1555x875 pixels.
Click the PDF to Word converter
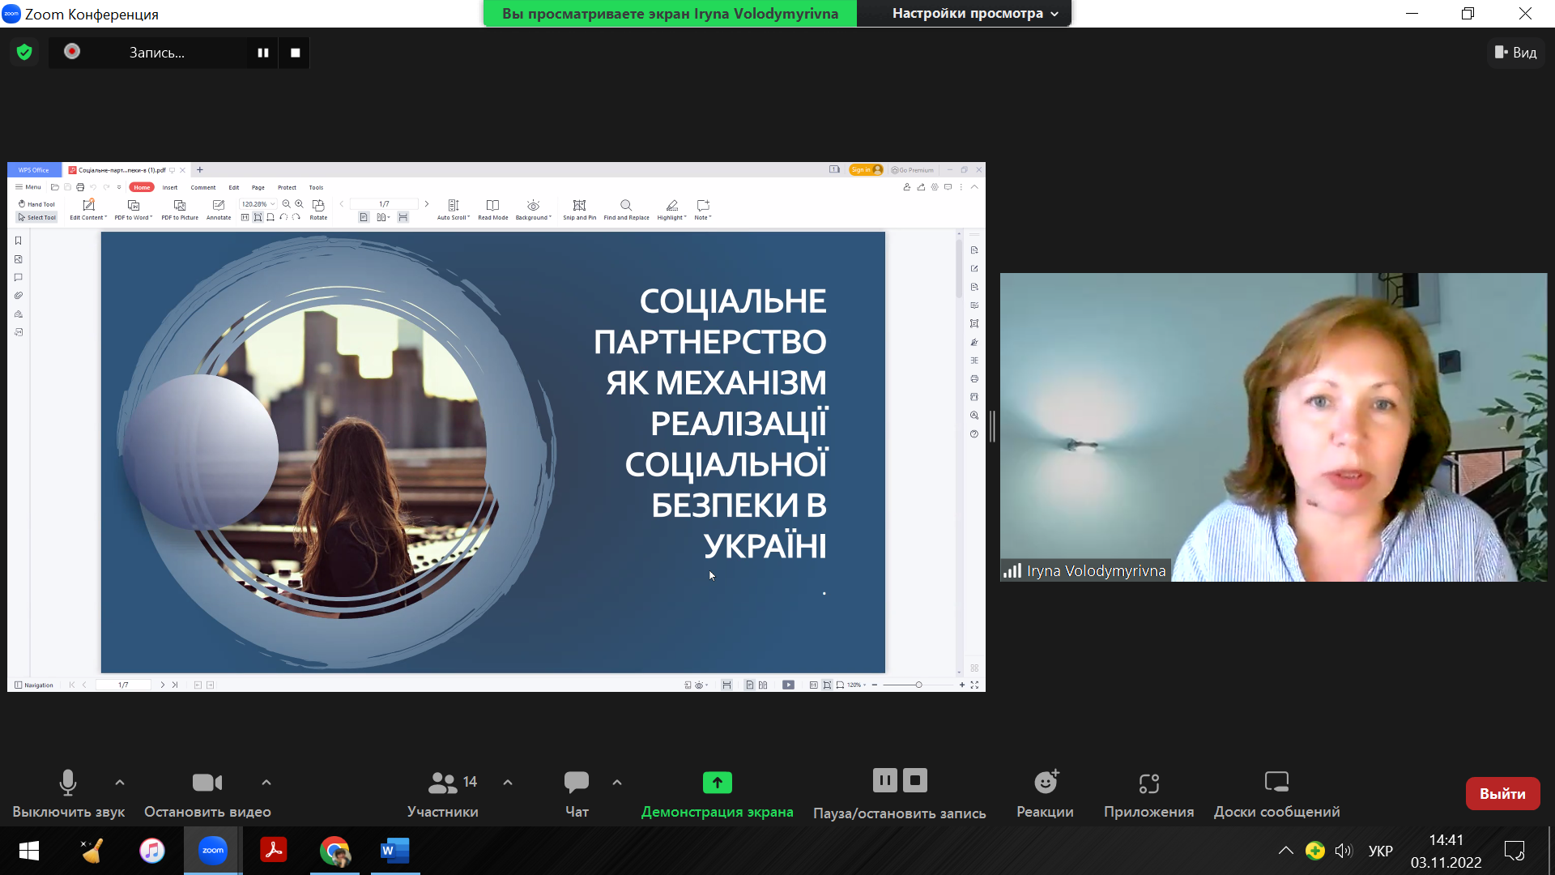click(x=134, y=210)
